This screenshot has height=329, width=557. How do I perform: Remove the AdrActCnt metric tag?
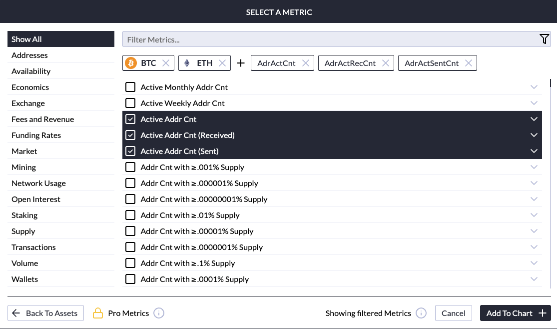[x=306, y=63]
